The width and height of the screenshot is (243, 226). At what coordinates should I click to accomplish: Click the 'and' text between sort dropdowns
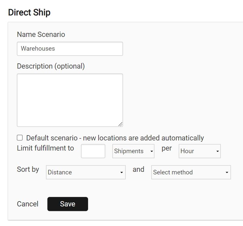[138, 169]
